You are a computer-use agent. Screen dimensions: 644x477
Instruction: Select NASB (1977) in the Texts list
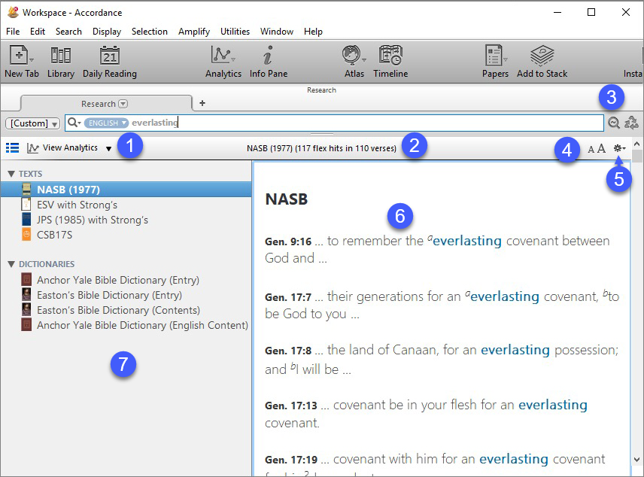[126, 190]
